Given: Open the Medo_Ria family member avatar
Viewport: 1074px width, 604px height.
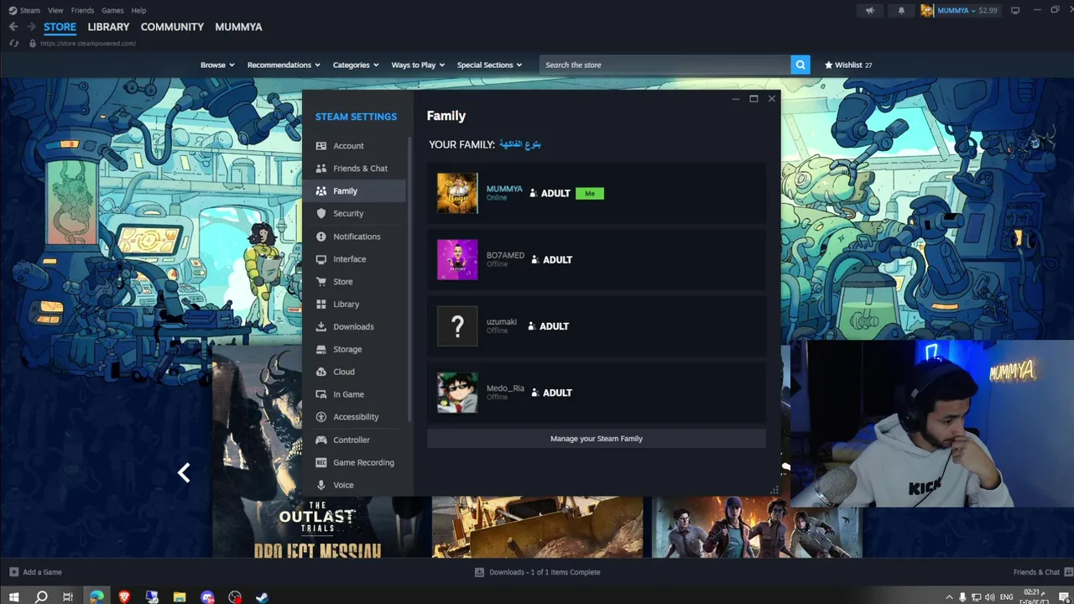Looking at the screenshot, I should coord(457,393).
